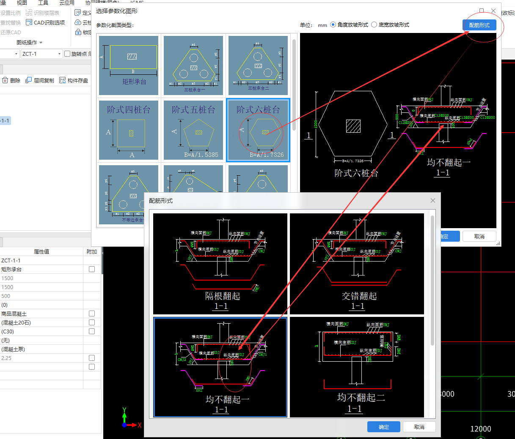515x439 pixels.
Task: Choose the 均不翻起一 rebar form
Action: [220, 367]
